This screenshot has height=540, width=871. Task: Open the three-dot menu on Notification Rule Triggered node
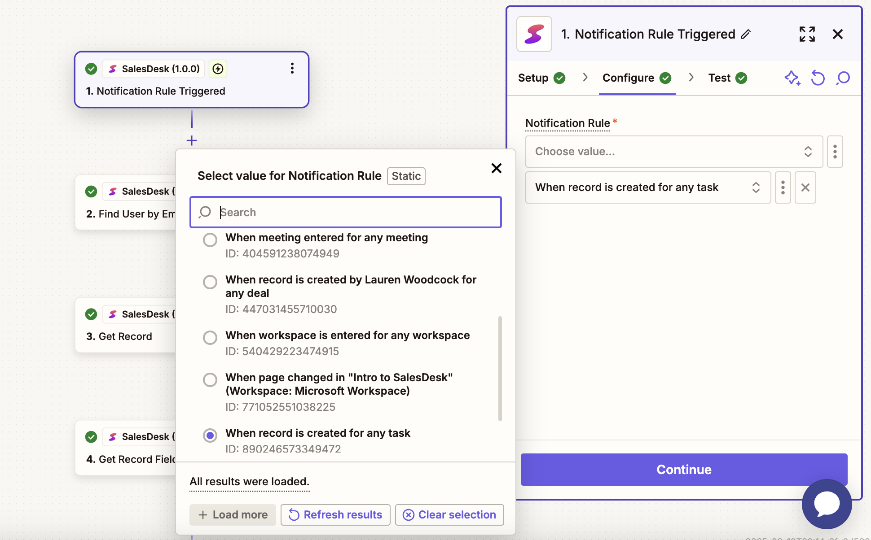[x=292, y=68]
